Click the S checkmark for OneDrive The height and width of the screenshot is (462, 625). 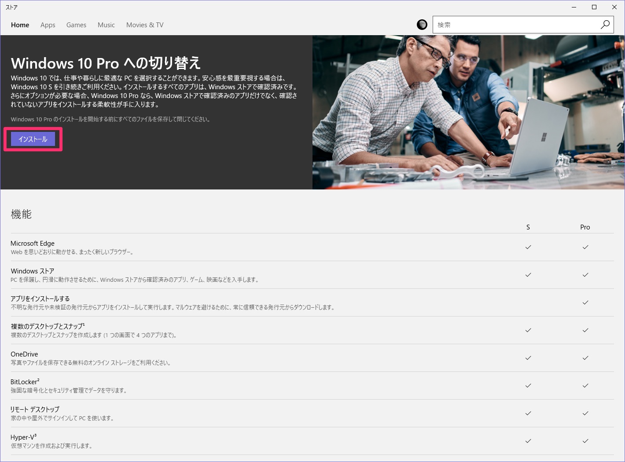click(528, 358)
